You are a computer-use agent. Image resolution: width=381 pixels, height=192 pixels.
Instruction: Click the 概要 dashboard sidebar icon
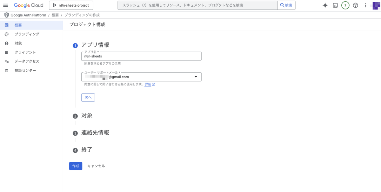(6, 25)
